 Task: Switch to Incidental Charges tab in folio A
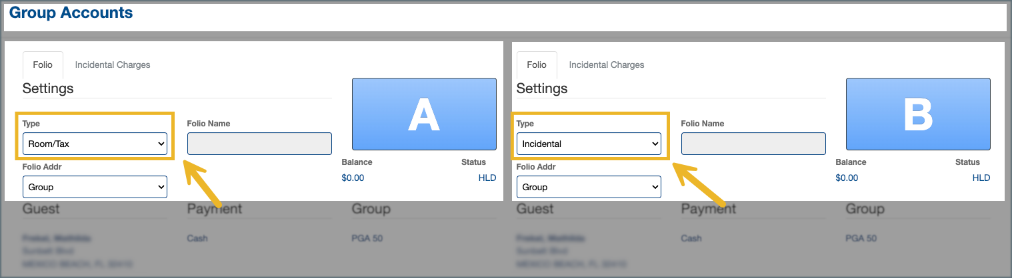[x=113, y=65]
